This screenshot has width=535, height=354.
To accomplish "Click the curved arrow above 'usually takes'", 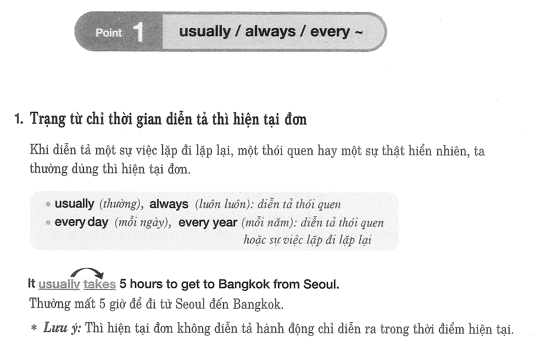I will (87, 273).
